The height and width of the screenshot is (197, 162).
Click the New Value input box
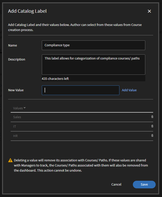[80, 90]
